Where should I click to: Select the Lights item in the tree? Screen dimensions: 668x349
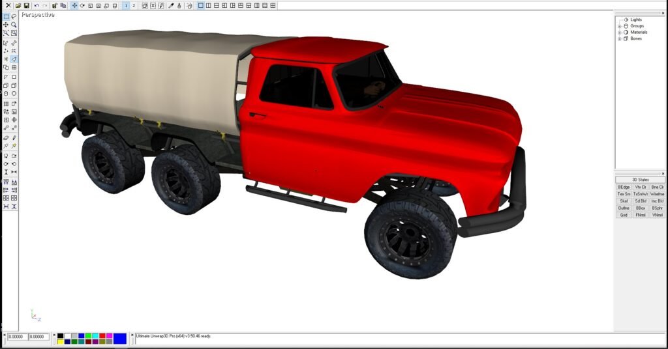[x=635, y=20]
